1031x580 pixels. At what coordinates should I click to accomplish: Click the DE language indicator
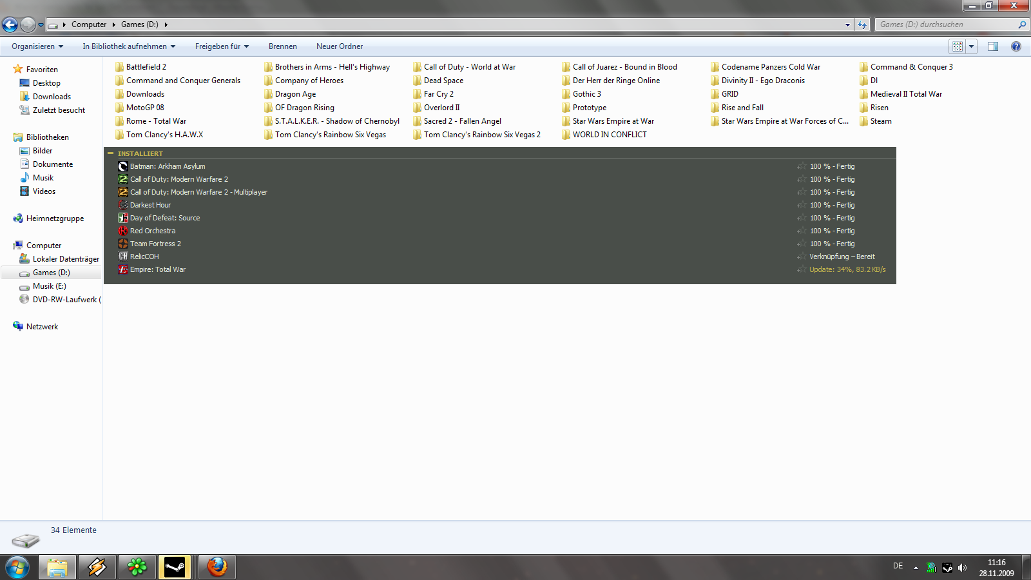coord(898,566)
